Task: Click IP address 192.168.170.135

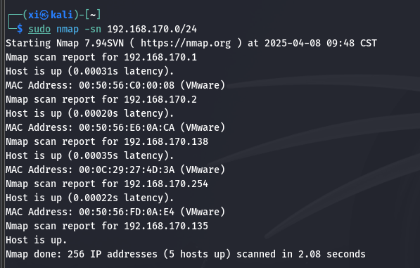Action: 166,226
